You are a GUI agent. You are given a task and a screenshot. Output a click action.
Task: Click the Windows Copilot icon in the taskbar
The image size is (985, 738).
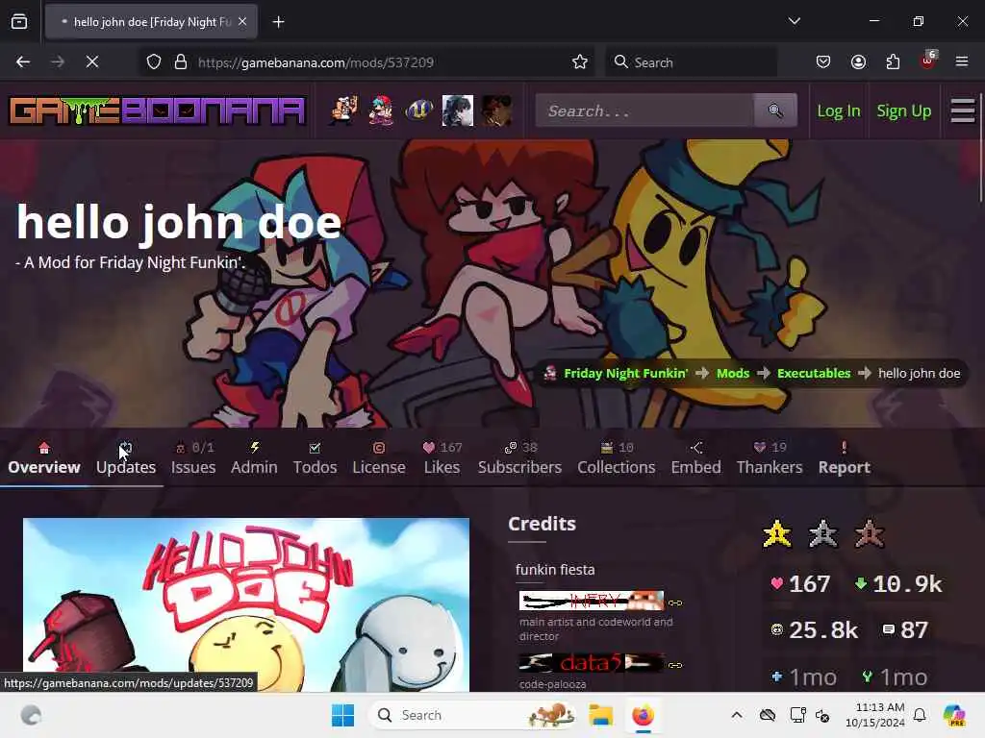point(954,715)
